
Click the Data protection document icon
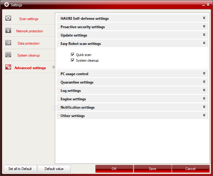click(x=8, y=43)
